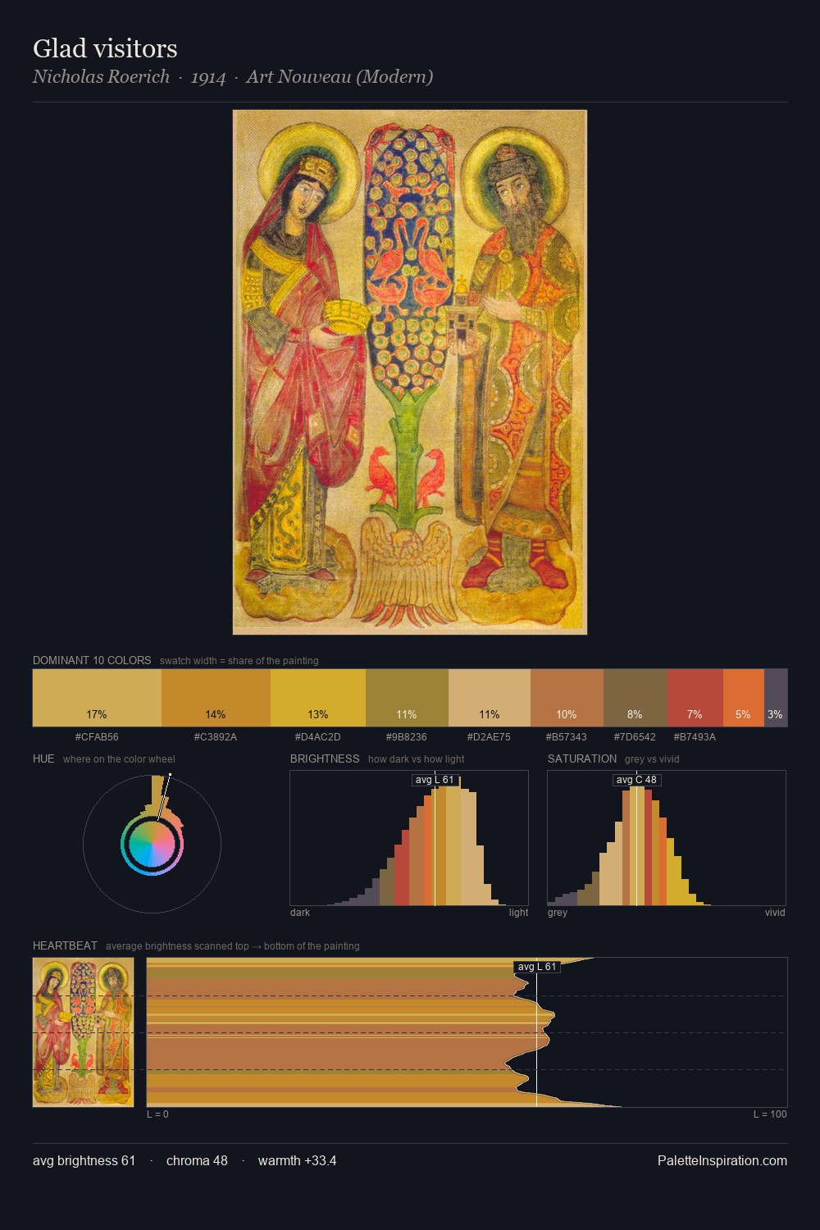Click the HEARTBEAT section heading
The width and height of the screenshot is (820, 1230).
65,945
